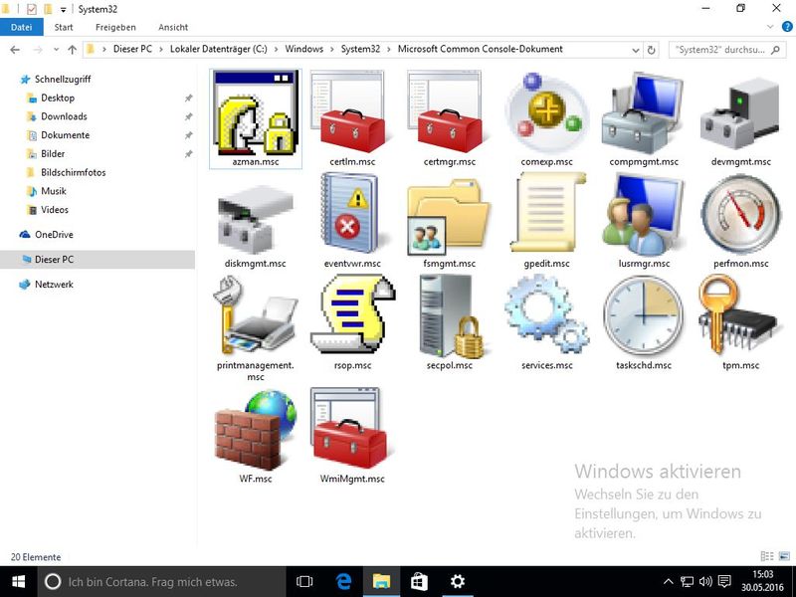Open the Store from the taskbar
The width and height of the screenshot is (796, 597).
point(419,581)
